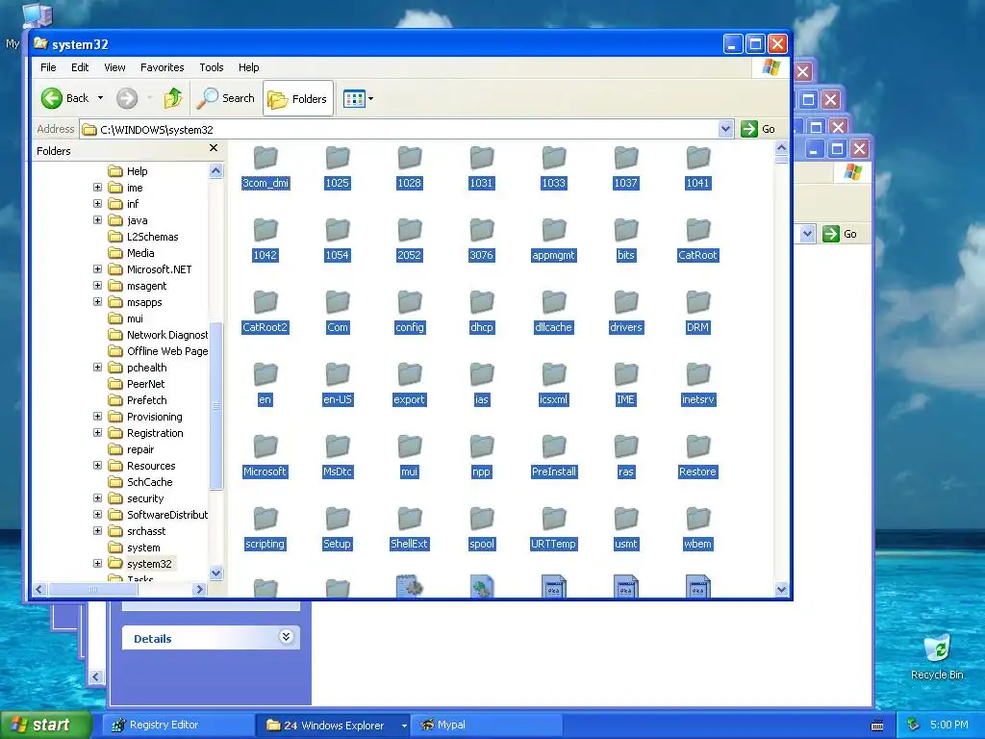The width and height of the screenshot is (985, 739).
Task: Expand the Registration tree node
Action: [97, 432]
